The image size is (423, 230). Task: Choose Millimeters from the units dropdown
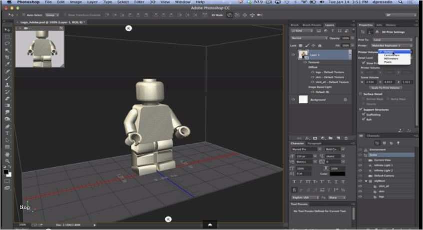point(392,58)
